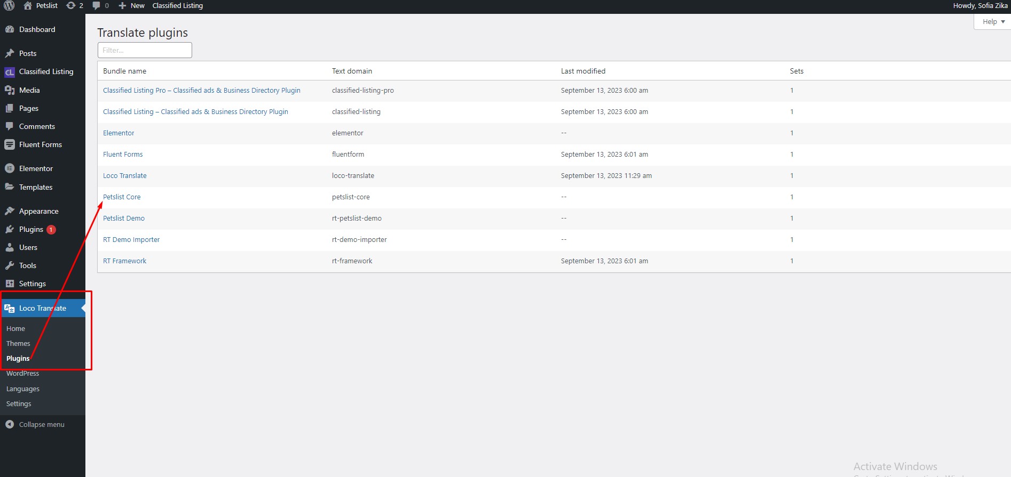
Task: Click the Elementor sidebar icon
Action: click(10, 168)
